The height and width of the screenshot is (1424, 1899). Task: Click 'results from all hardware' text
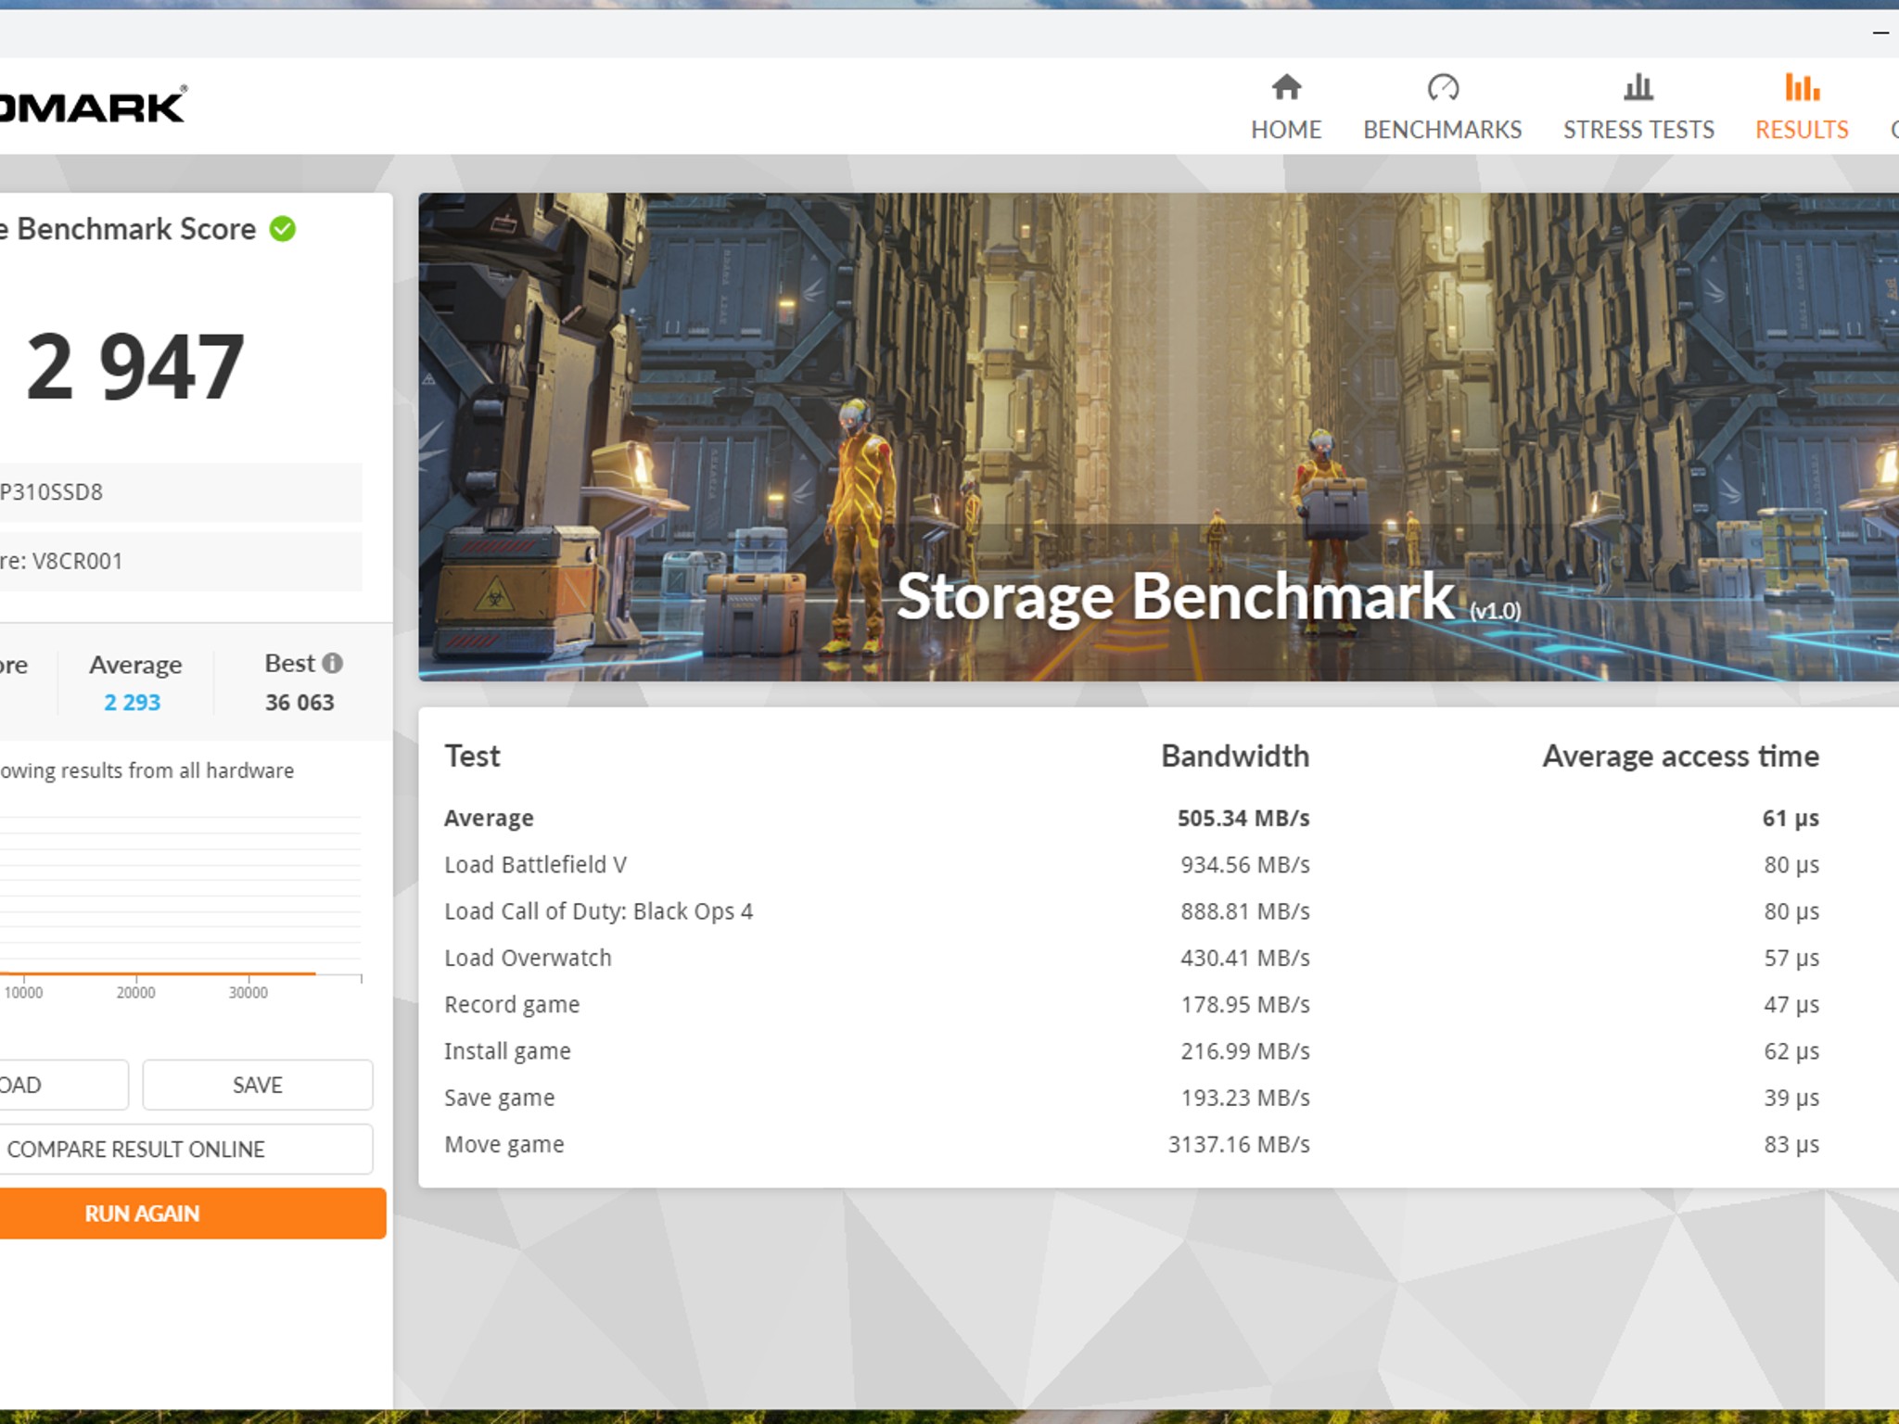(177, 771)
